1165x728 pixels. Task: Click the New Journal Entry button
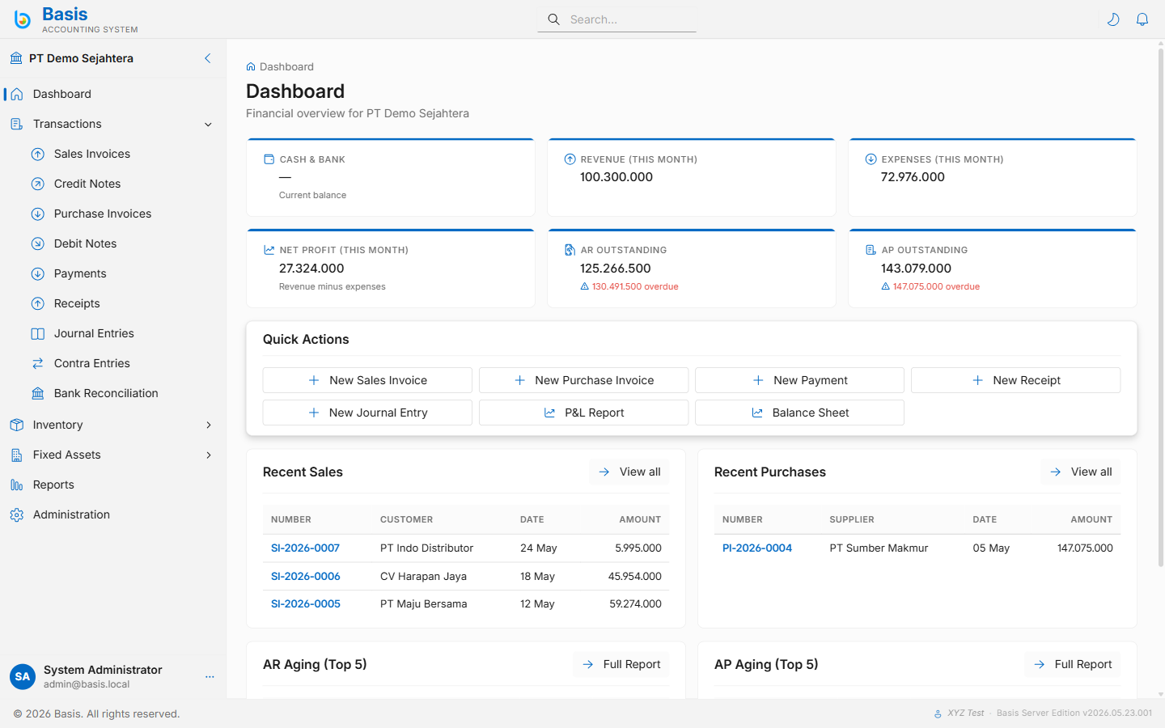click(367, 413)
